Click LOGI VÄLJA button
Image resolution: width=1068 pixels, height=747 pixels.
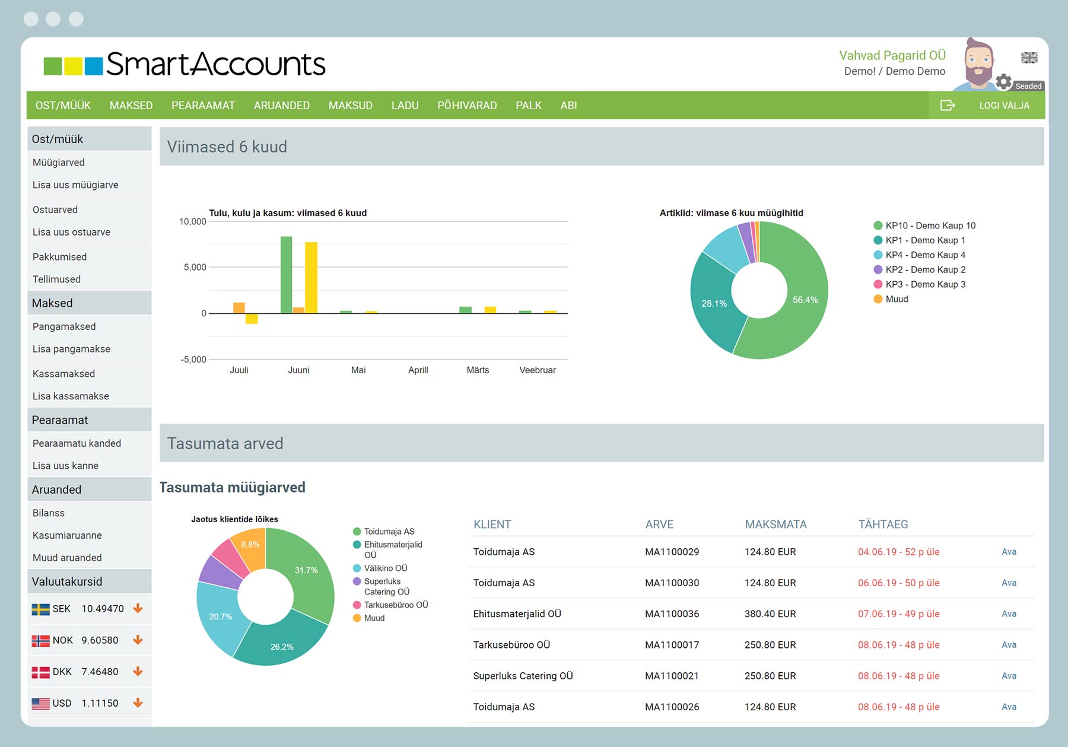1004,105
